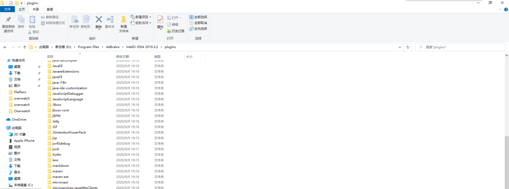Click the Paste clipboard icon
Viewport: 509px width, 189px height.
(32, 20)
